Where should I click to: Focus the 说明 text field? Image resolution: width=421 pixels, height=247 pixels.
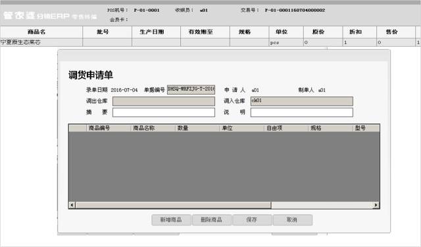click(x=301, y=112)
